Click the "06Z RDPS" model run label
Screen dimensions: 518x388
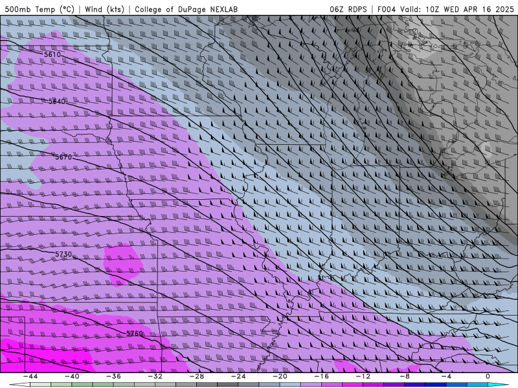(x=348, y=9)
